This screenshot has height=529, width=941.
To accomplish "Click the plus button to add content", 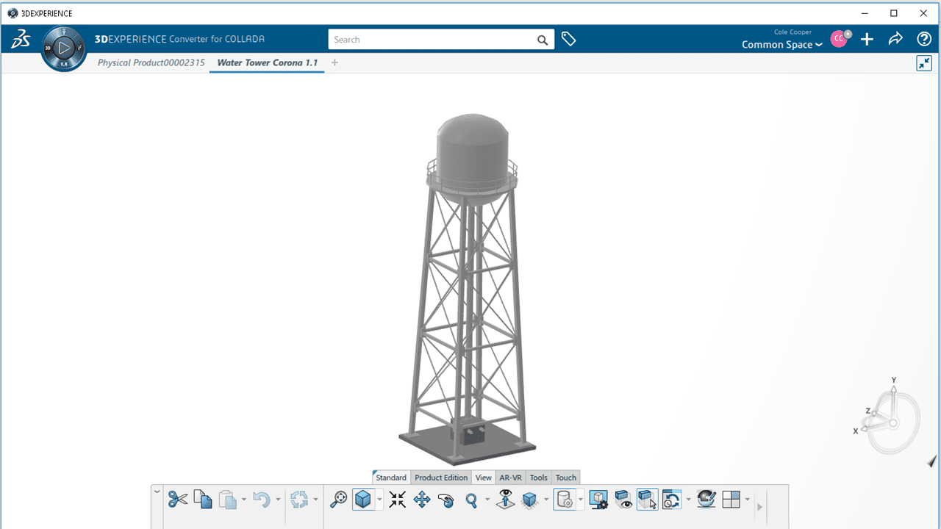I will pyautogui.click(x=867, y=40).
